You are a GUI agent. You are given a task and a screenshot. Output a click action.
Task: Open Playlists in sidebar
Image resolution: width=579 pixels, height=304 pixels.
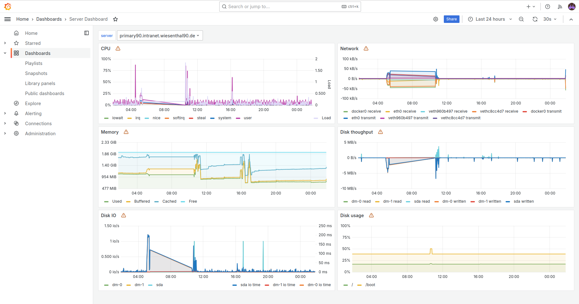[34, 63]
